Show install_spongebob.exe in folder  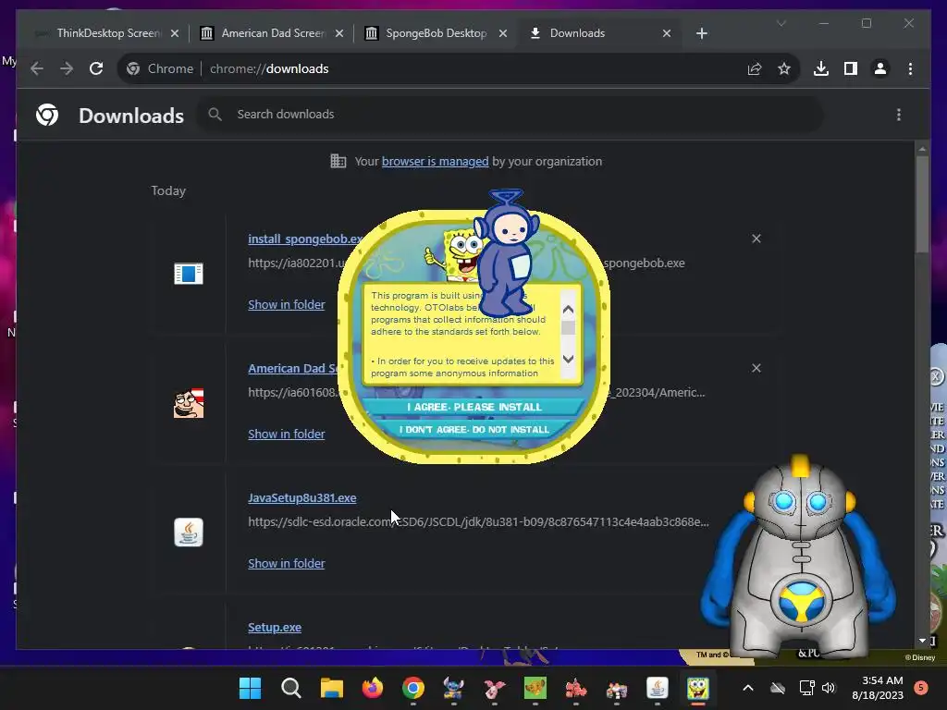[287, 305]
